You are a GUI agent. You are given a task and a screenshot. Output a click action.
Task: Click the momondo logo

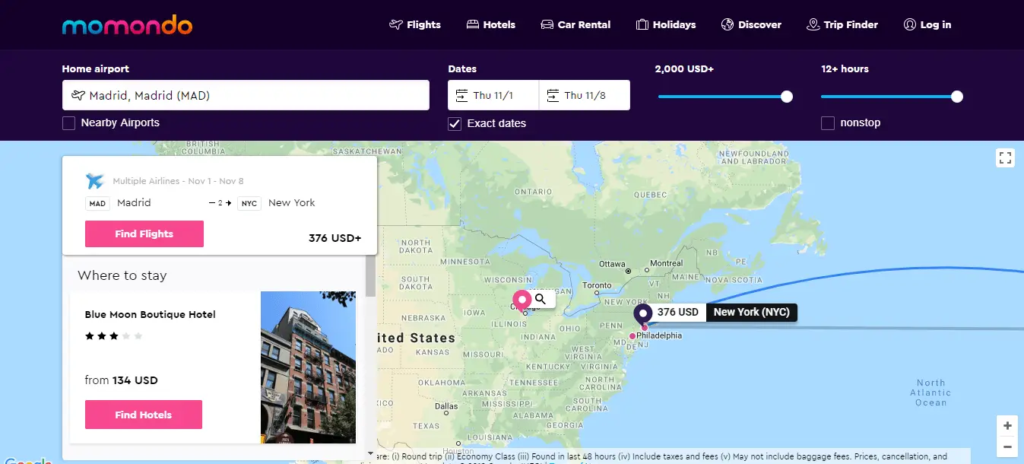click(127, 25)
